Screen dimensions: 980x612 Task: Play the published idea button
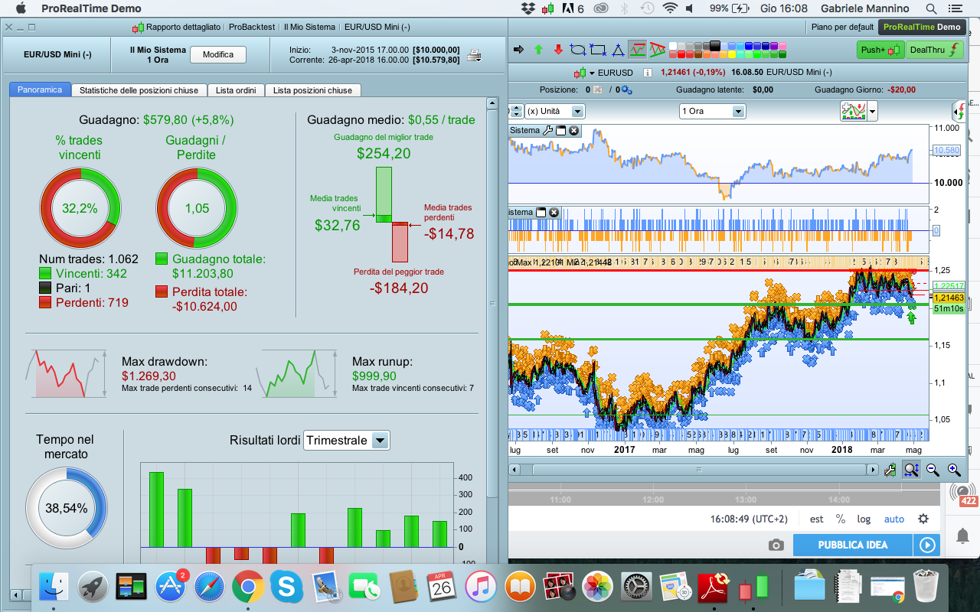point(927,545)
